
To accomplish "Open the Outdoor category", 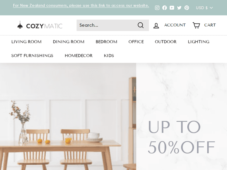I will [166, 42].
